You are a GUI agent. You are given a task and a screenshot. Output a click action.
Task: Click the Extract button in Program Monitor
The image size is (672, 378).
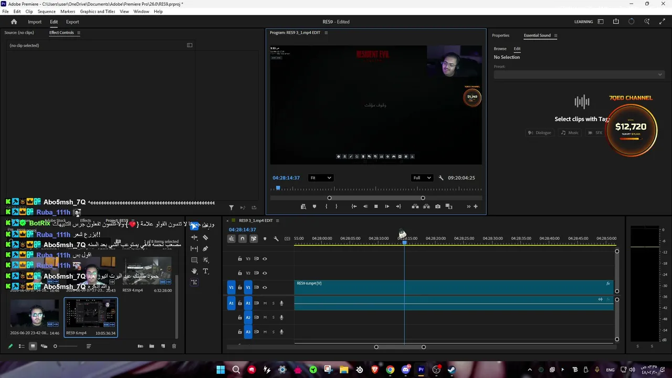(x=426, y=206)
